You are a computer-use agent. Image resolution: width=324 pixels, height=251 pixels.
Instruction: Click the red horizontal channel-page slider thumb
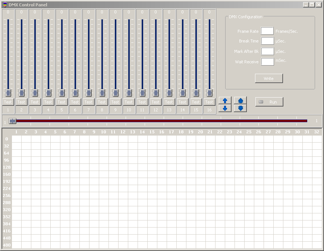(13, 121)
